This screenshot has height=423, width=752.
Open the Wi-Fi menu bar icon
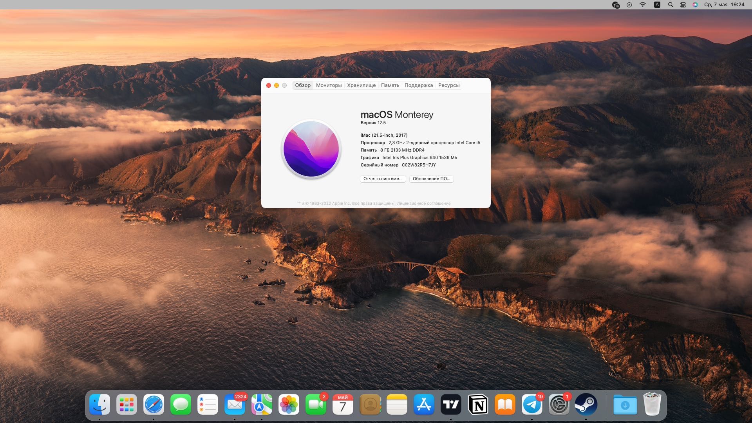coord(643,5)
